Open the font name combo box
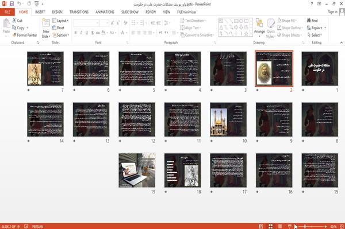Viewport: 345px width, 229px height. (x=86, y=23)
